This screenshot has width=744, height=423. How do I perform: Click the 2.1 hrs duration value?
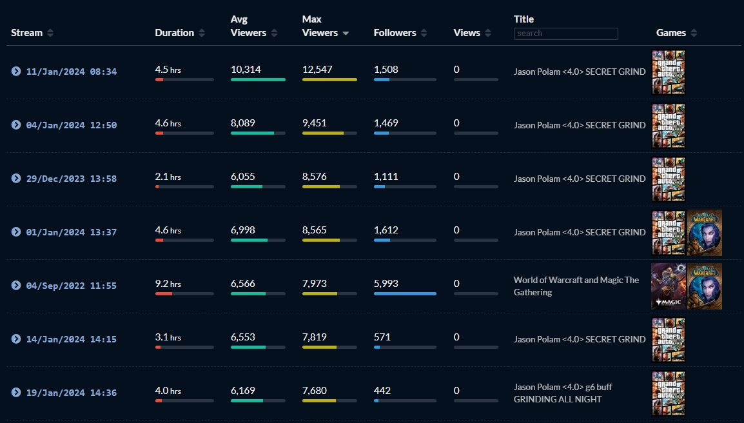coord(168,177)
